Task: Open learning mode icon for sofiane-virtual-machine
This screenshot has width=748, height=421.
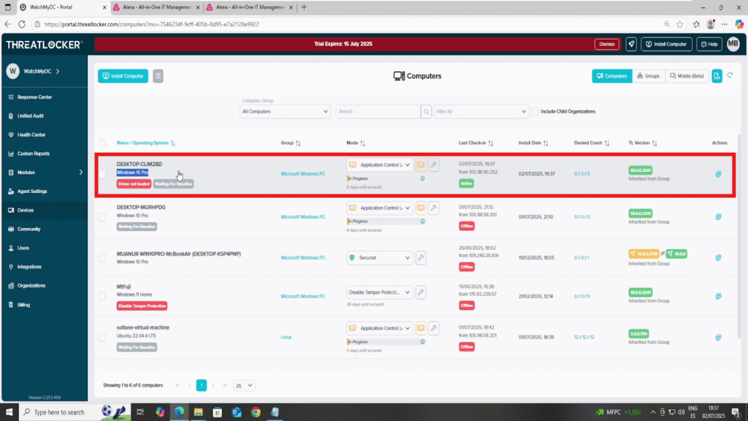Action: (421, 328)
